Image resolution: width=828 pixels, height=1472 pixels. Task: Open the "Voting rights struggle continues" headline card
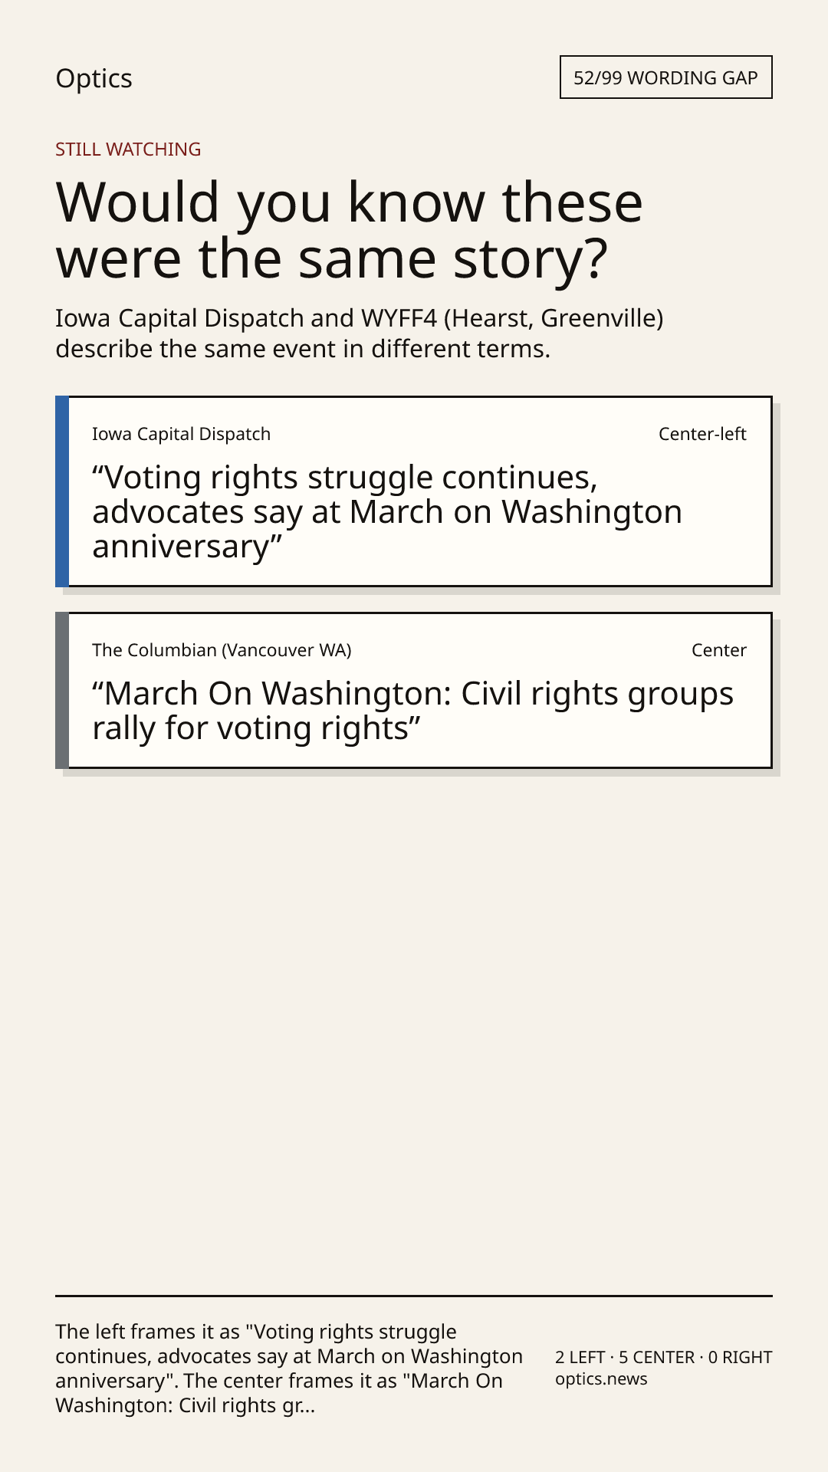(419, 491)
